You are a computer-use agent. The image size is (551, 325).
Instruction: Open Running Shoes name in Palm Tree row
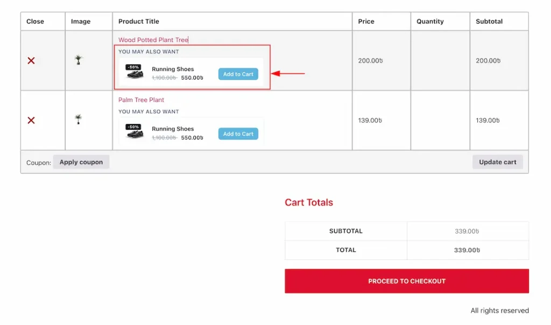(173, 129)
